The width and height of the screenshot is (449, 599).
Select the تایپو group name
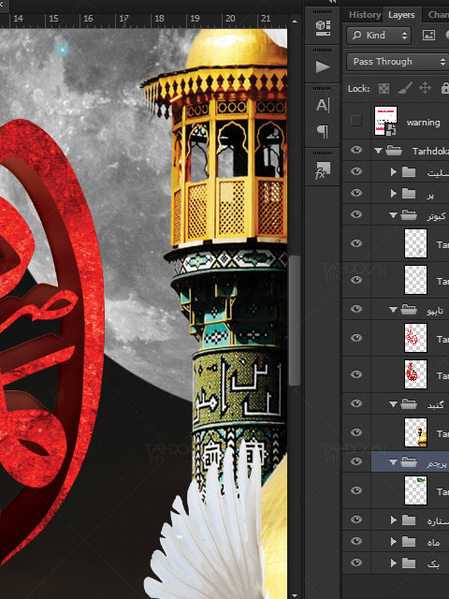click(435, 311)
